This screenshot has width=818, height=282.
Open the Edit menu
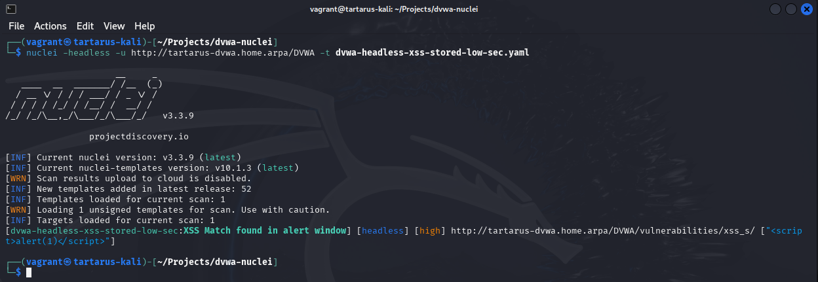pos(85,26)
